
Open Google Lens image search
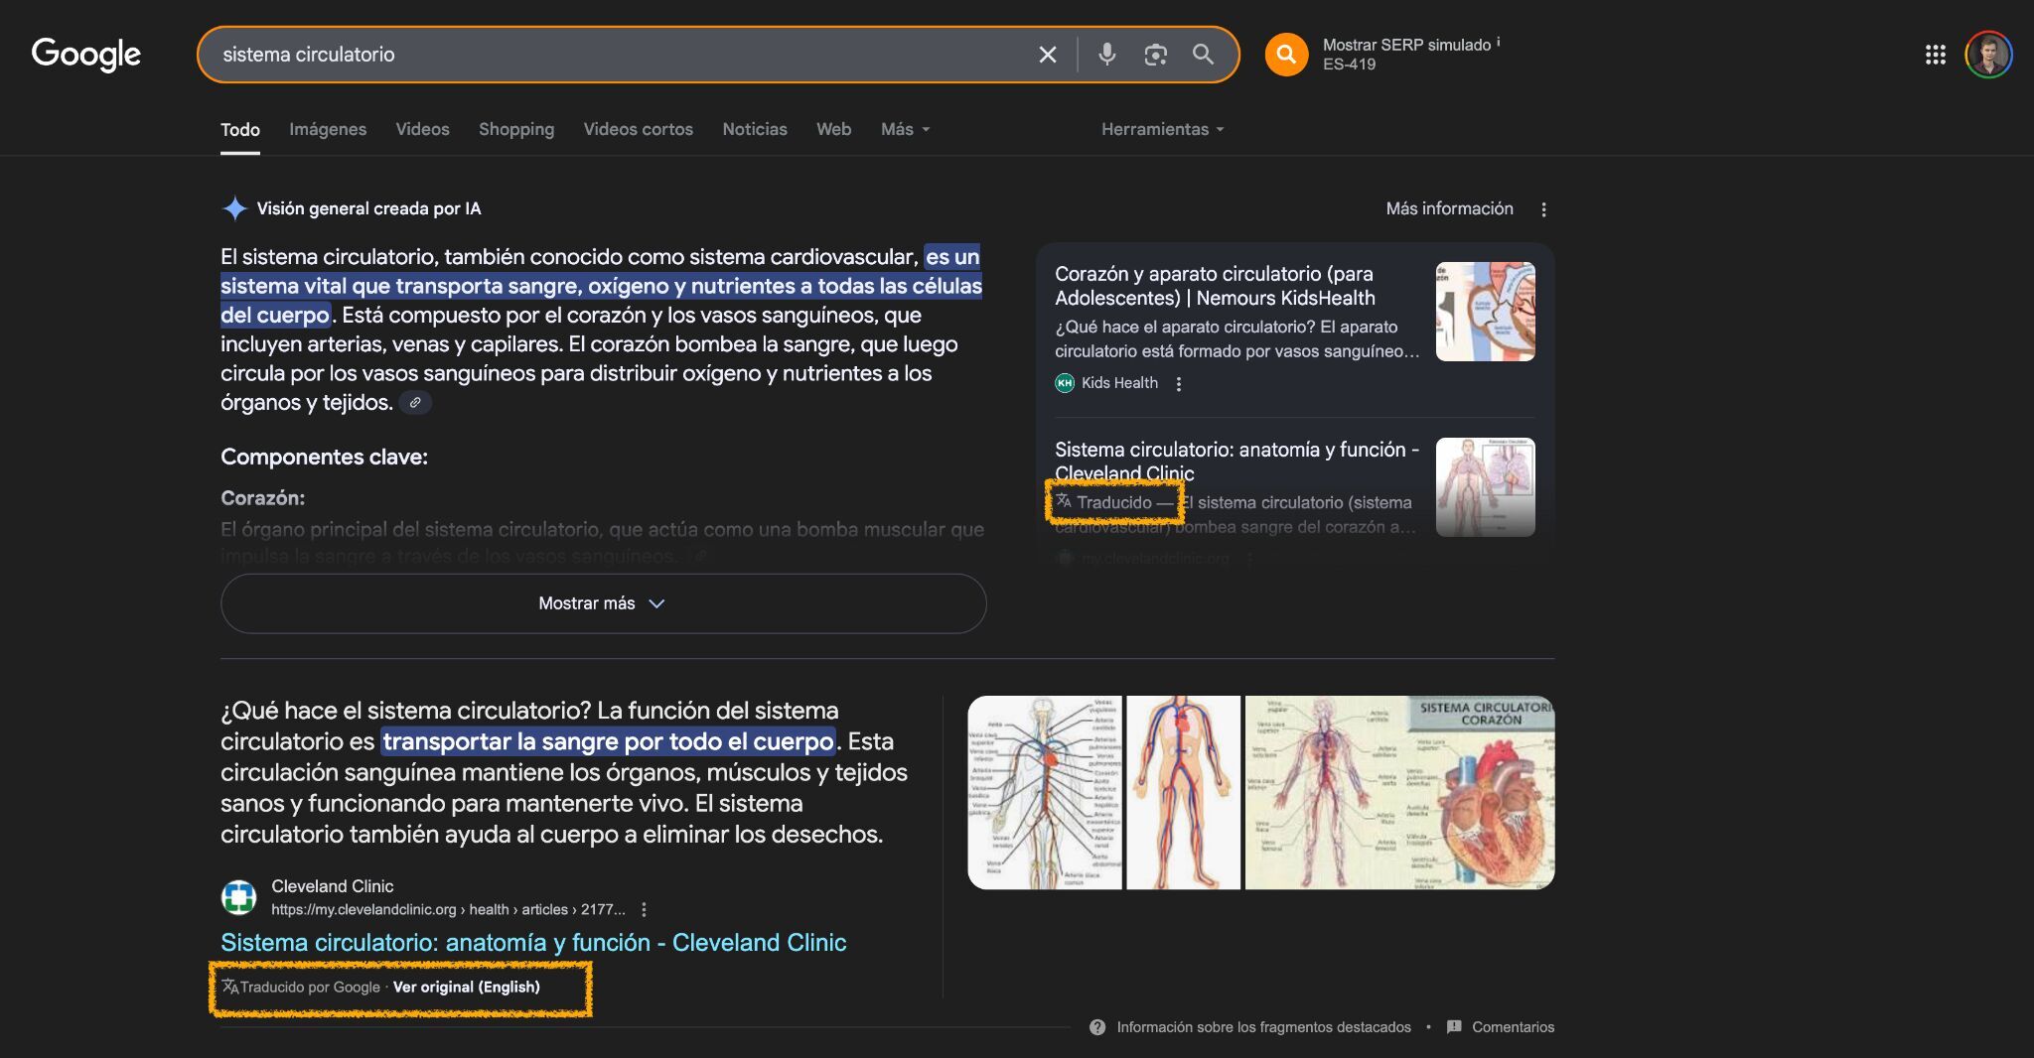point(1154,55)
